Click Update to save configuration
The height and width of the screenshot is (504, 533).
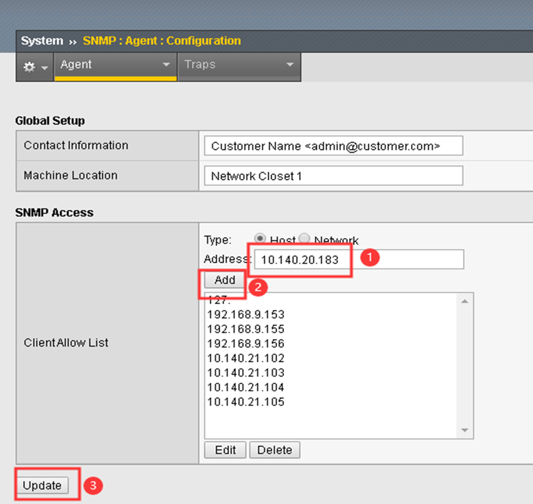pyautogui.click(x=43, y=485)
